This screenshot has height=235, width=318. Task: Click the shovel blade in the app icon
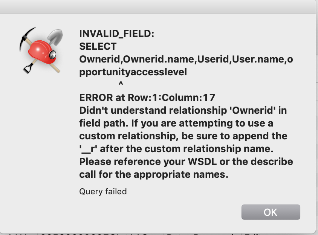57,37
